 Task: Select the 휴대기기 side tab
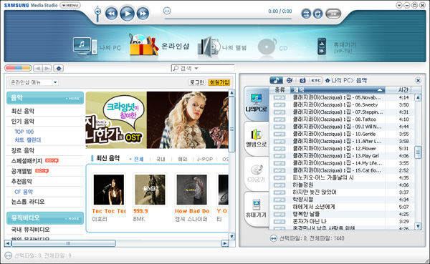256,209
